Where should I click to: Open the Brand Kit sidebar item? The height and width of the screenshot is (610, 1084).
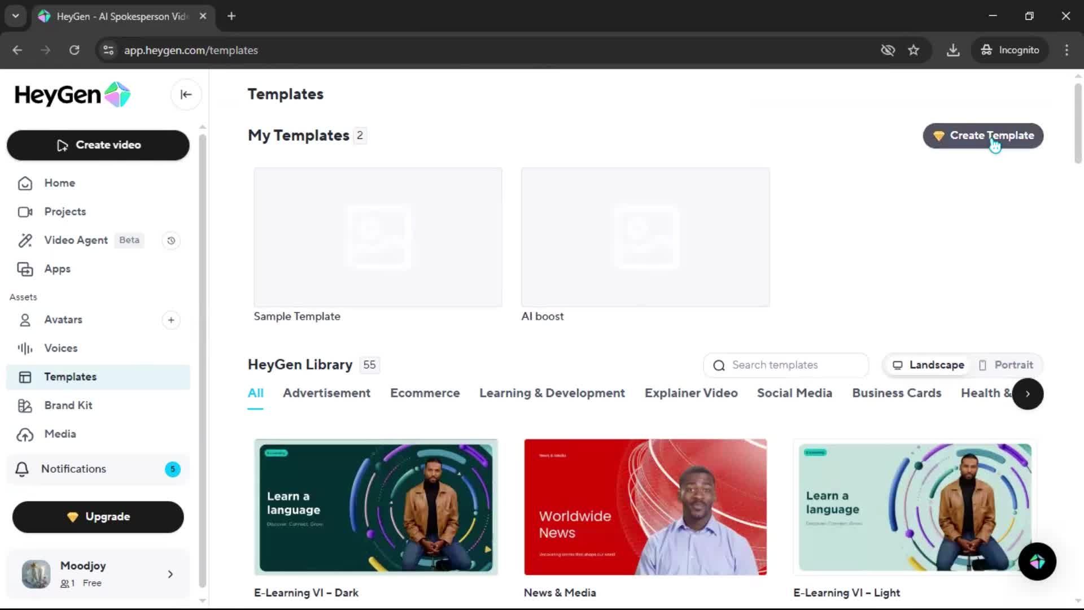68,406
